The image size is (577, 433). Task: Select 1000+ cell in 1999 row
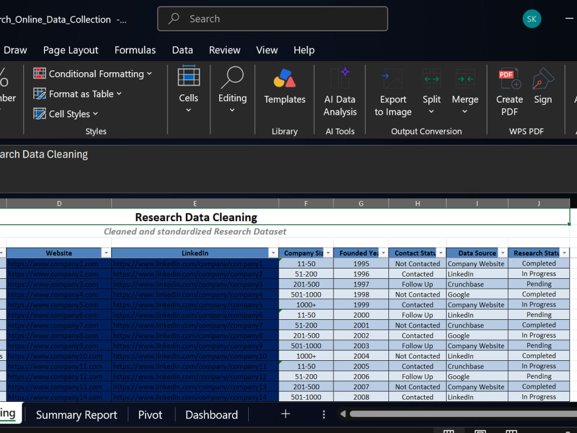pyautogui.click(x=306, y=305)
